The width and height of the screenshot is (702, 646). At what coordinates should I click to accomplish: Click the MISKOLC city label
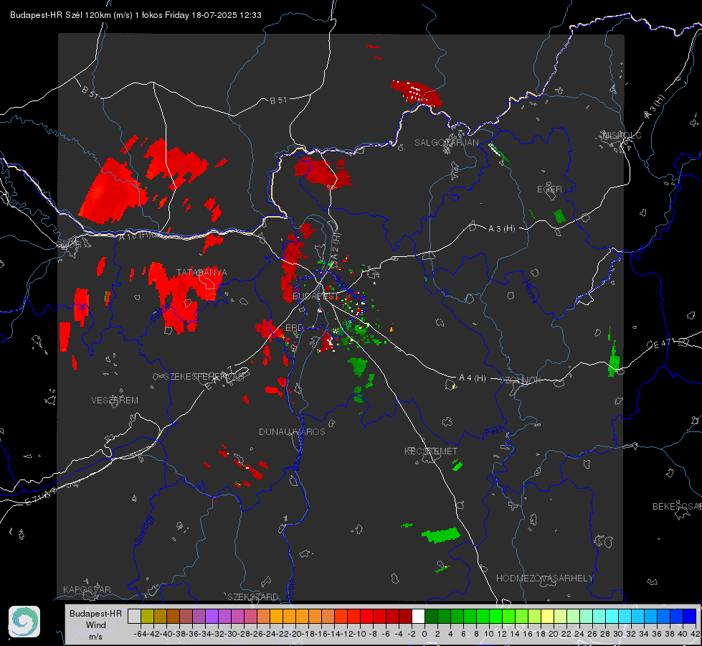(x=622, y=136)
